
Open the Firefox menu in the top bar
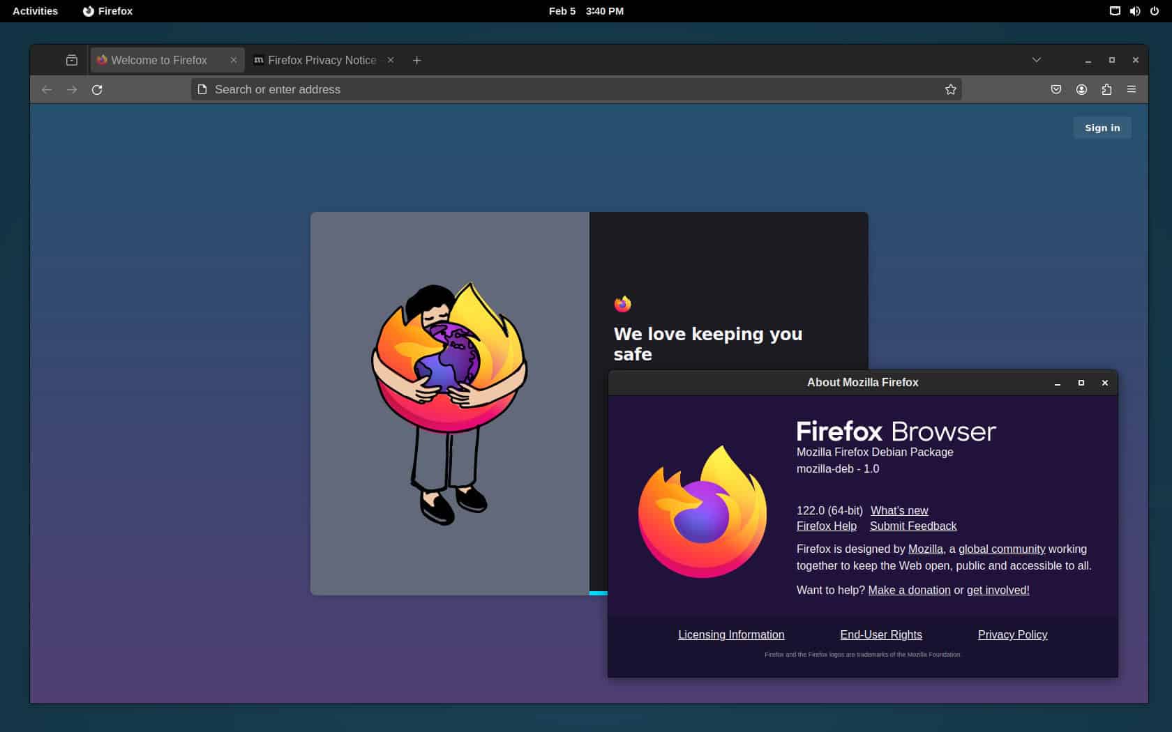(107, 10)
